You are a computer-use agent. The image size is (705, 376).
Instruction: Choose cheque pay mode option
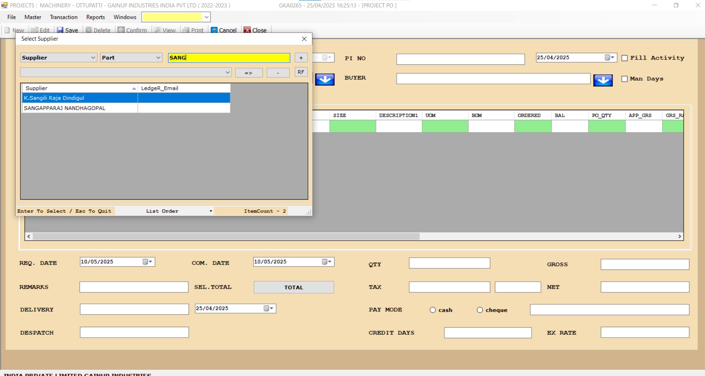[x=479, y=310]
